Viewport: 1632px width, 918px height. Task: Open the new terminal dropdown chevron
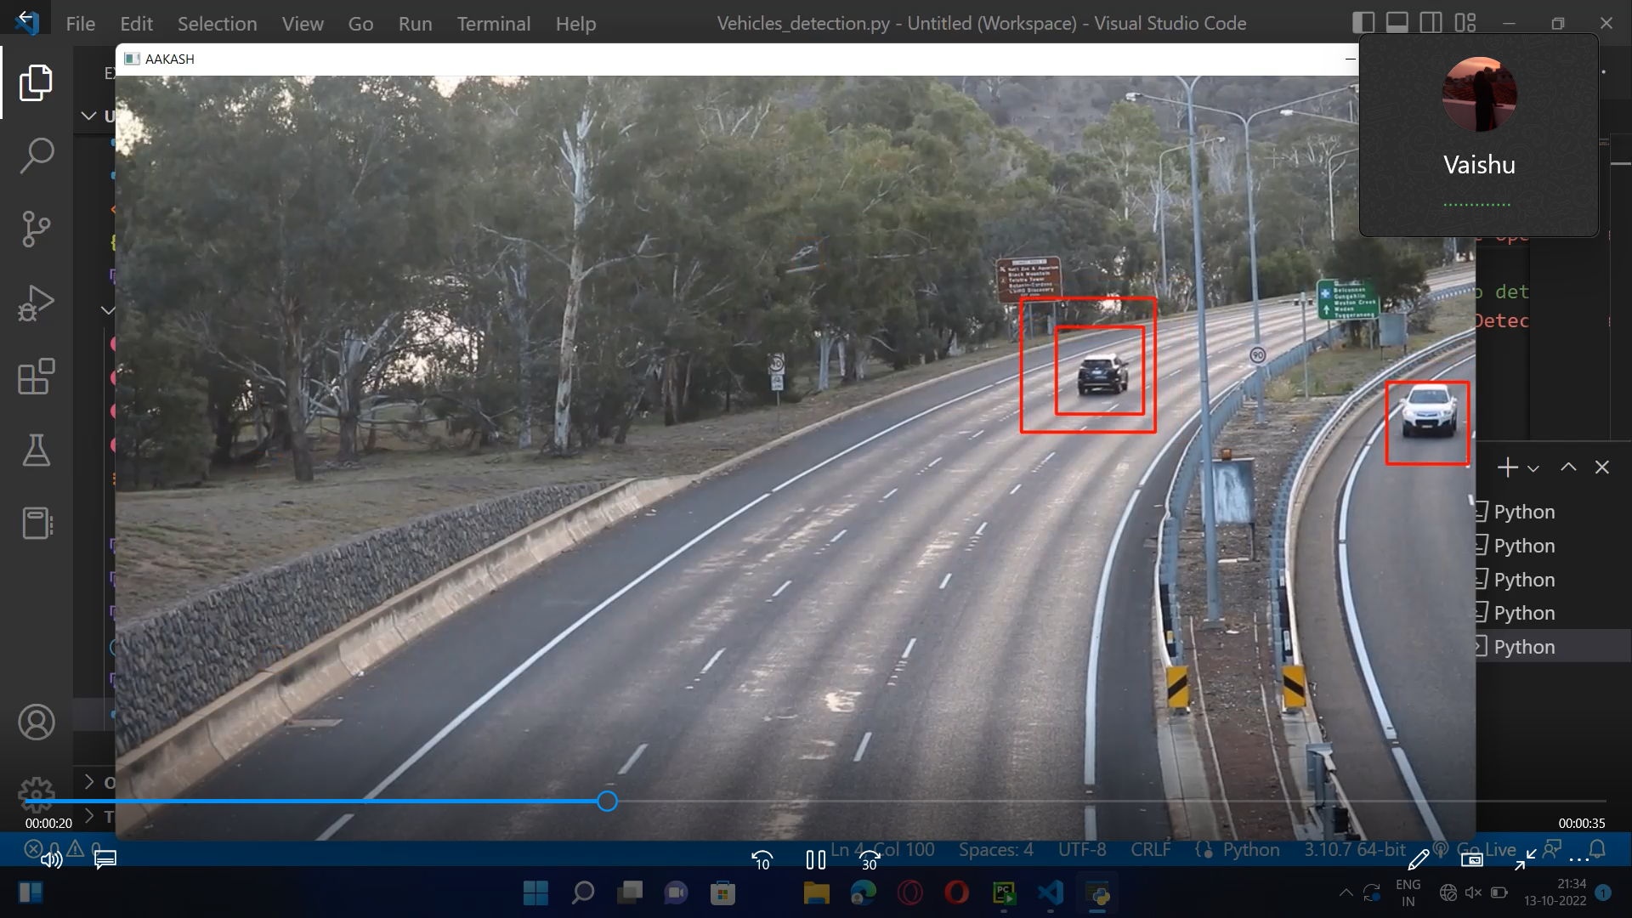pos(1533,468)
